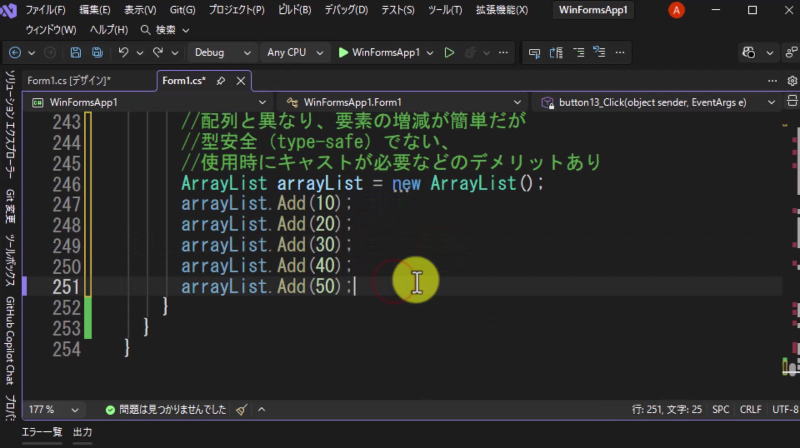Viewport: 800px width, 448px height.
Task: Click the navigate backward arrow icon
Action: coord(15,52)
